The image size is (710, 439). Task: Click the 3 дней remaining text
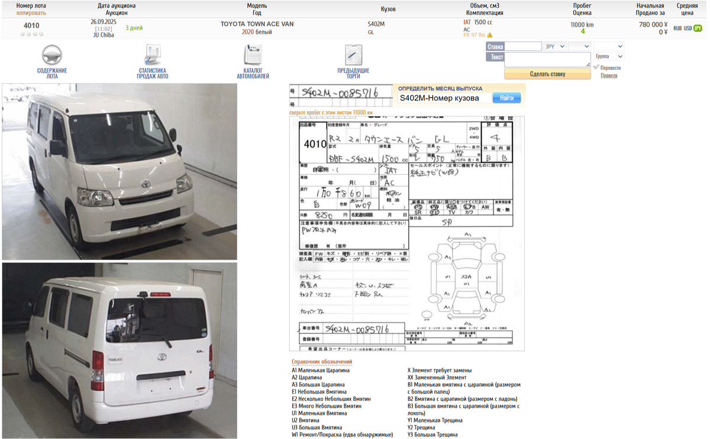(x=134, y=28)
